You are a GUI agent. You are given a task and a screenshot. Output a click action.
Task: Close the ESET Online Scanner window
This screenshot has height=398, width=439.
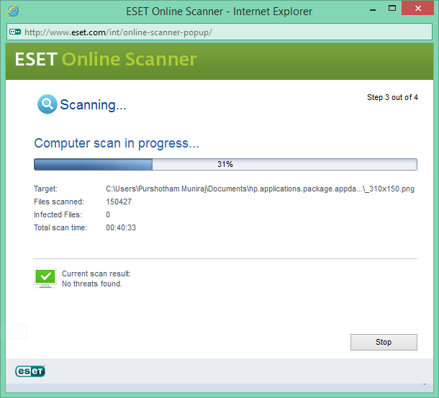pyautogui.click(x=417, y=8)
